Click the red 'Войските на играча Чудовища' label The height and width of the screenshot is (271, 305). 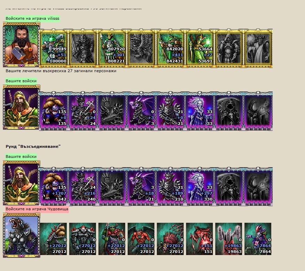(37, 209)
